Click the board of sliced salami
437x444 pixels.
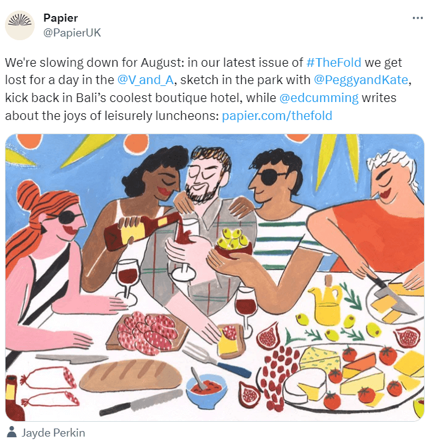click(147, 333)
